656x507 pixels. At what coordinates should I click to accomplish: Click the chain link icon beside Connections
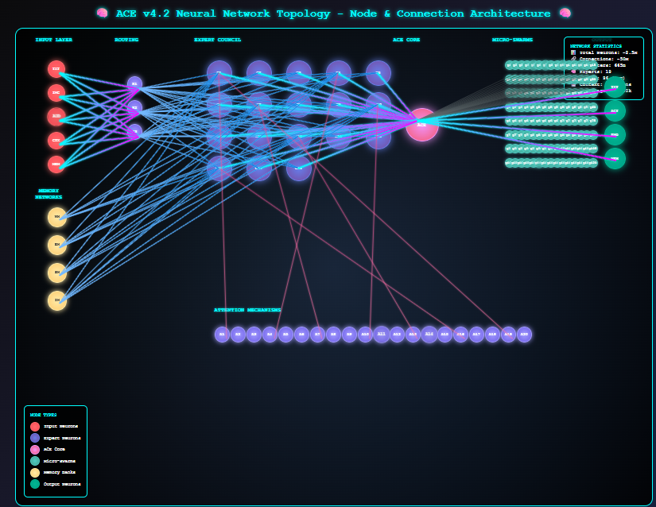[x=573, y=59]
